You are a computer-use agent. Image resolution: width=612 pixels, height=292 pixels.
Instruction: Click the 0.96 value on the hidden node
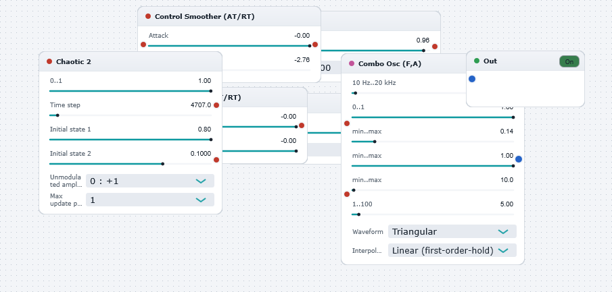coord(423,40)
